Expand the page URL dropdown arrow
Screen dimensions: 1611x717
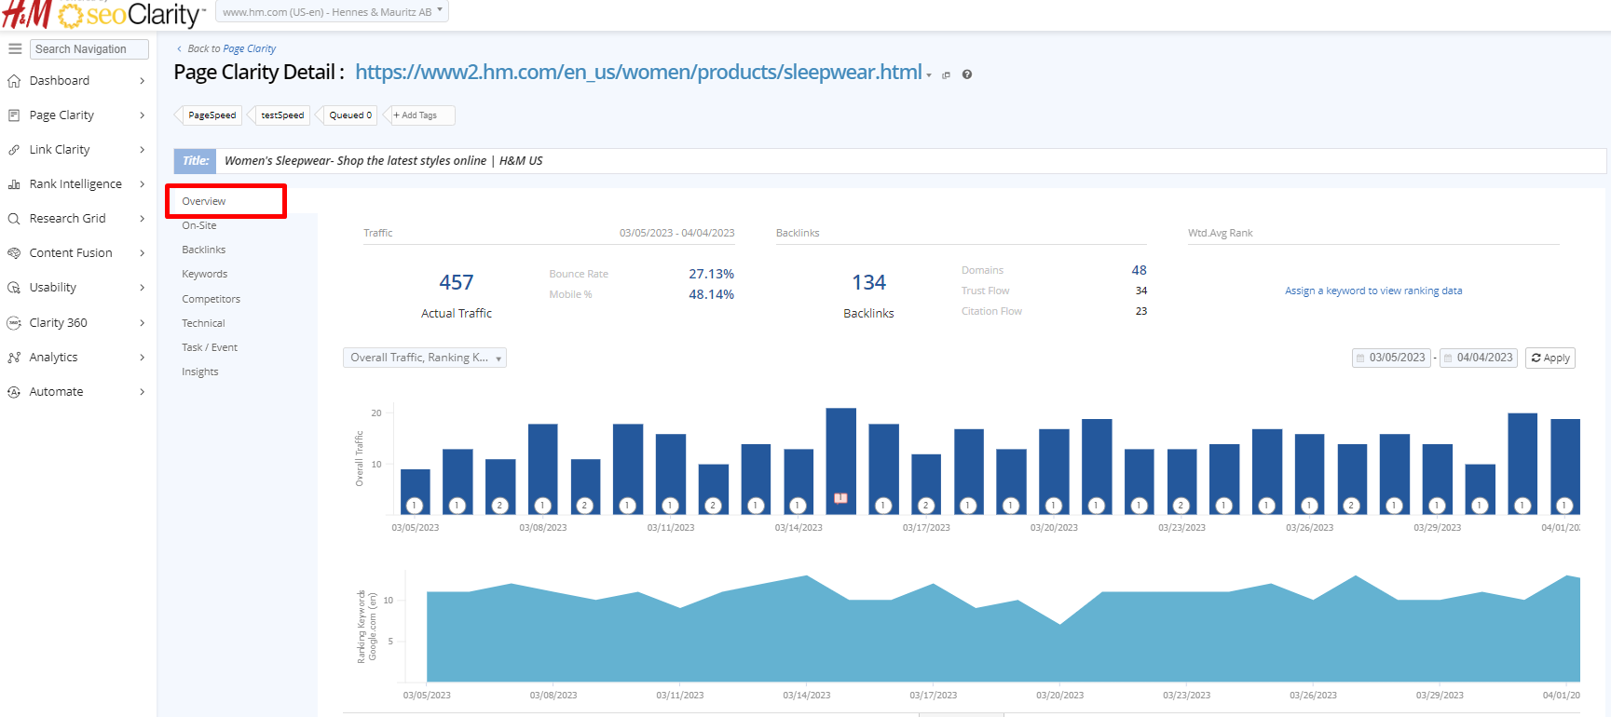(929, 75)
